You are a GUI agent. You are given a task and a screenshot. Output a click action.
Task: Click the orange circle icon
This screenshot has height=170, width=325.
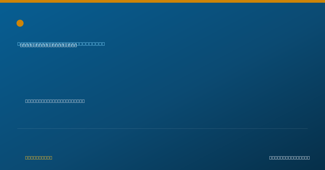pyautogui.click(x=20, y=23)
